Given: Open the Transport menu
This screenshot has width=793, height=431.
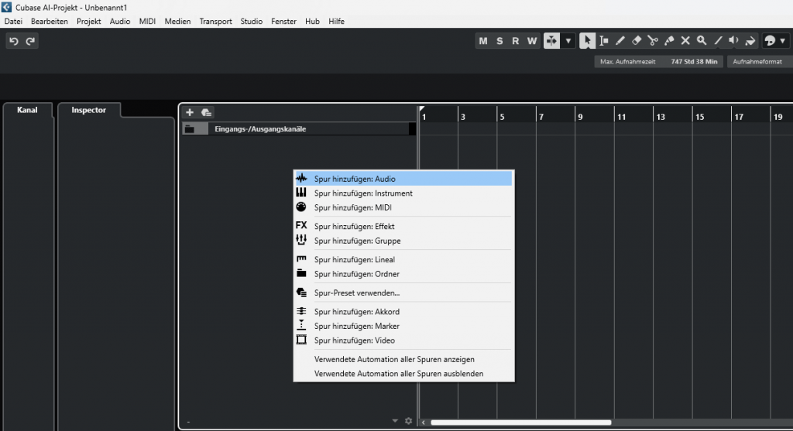Looking at the screenshot, I should (x=215, y=21).
